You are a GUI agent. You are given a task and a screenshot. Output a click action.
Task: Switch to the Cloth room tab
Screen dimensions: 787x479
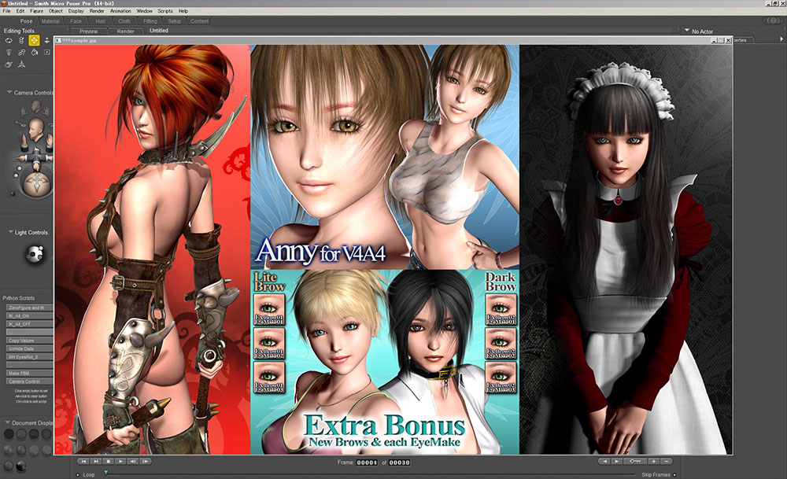[124, 21]
